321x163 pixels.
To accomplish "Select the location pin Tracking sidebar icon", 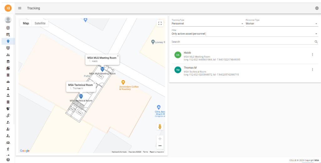I will (x=8, y=41).
